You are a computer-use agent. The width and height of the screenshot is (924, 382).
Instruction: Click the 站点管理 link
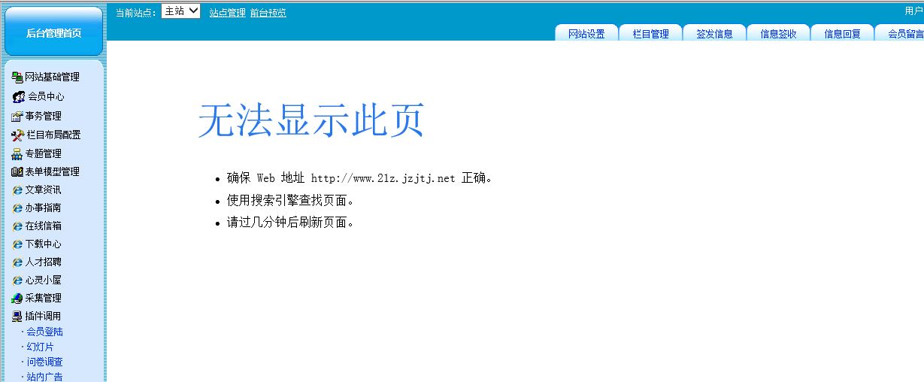point(227,13)
